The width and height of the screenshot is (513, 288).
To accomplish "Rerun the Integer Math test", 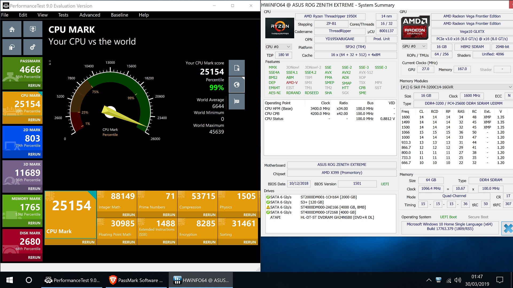I will 129,215.
